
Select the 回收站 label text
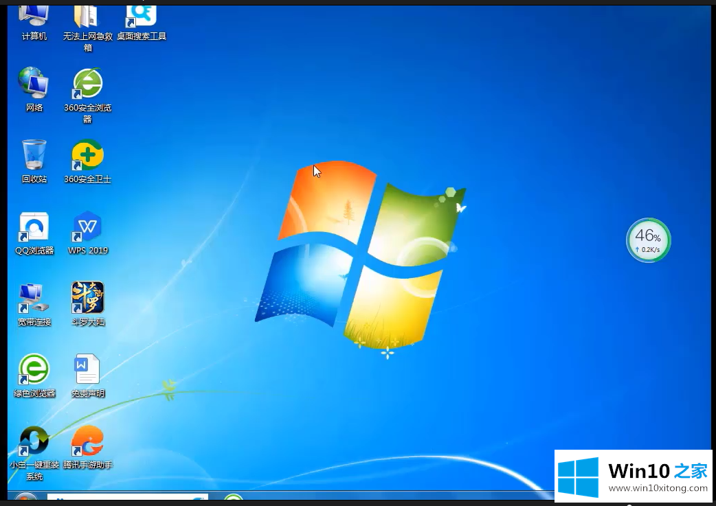coord(34,179)
